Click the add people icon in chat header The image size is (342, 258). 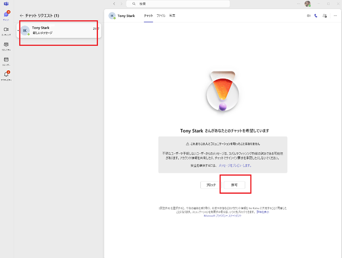pos(325,16)
